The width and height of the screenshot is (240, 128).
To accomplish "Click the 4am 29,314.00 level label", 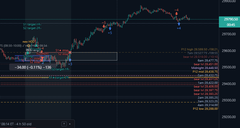I will (207, 105).
